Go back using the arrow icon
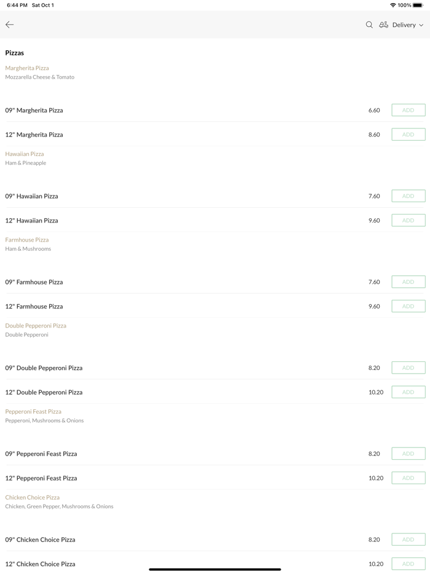The height and width of the screenshot is (574, 430). [10, 25]
